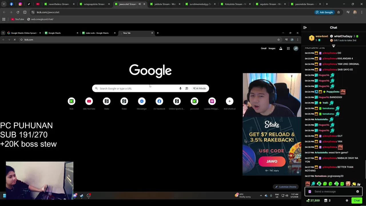Screen dimensions: 366x206
Task: Switch to pinned TikTok tab
Action: point(29,4)
